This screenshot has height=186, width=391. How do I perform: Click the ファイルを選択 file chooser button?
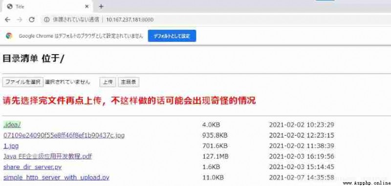pyautogui.click(x=22, y=82)
